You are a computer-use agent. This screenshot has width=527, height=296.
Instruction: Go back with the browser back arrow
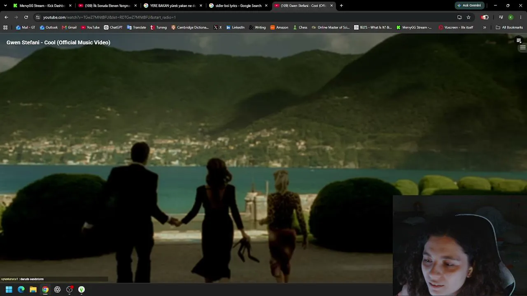6,17
